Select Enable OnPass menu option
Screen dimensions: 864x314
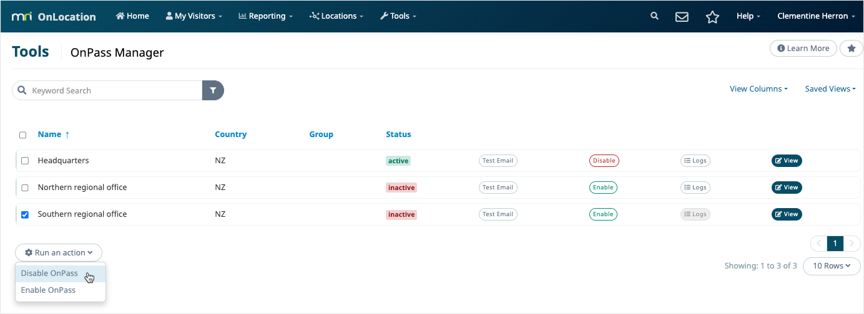tap(49, 290)
